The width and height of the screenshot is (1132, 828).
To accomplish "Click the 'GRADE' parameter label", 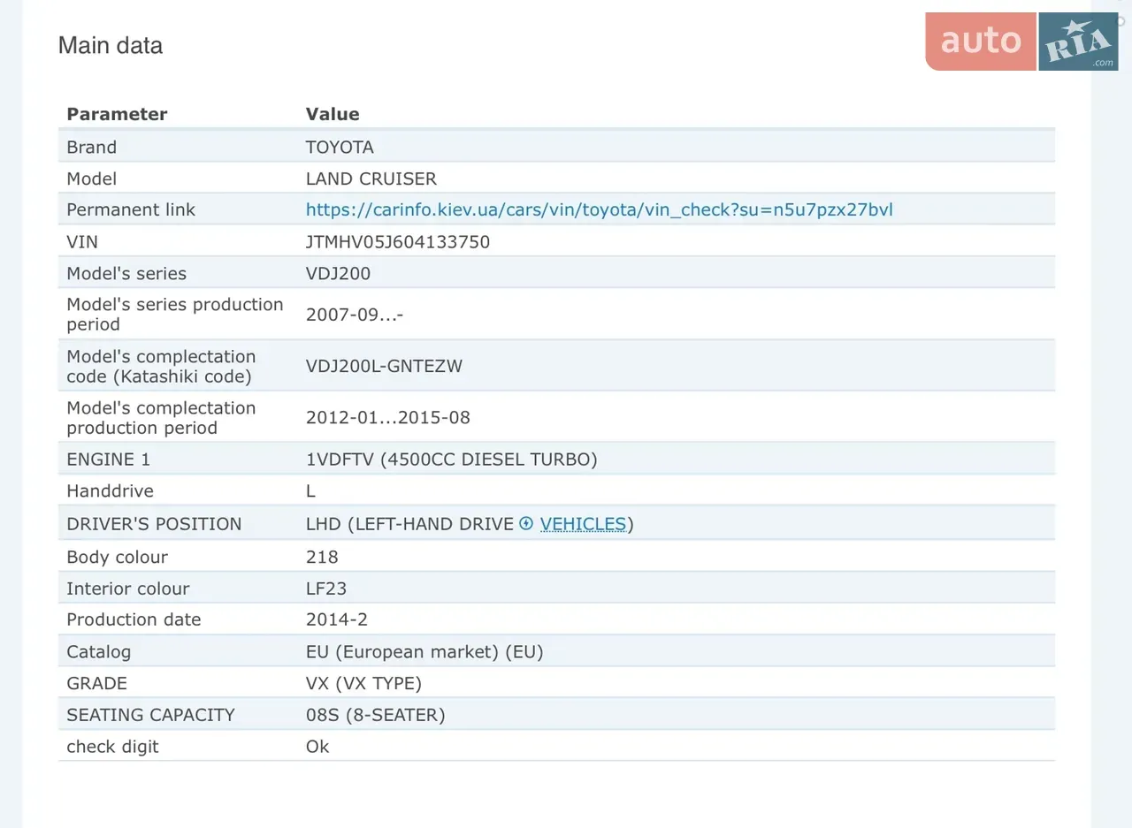I will 97,683.
